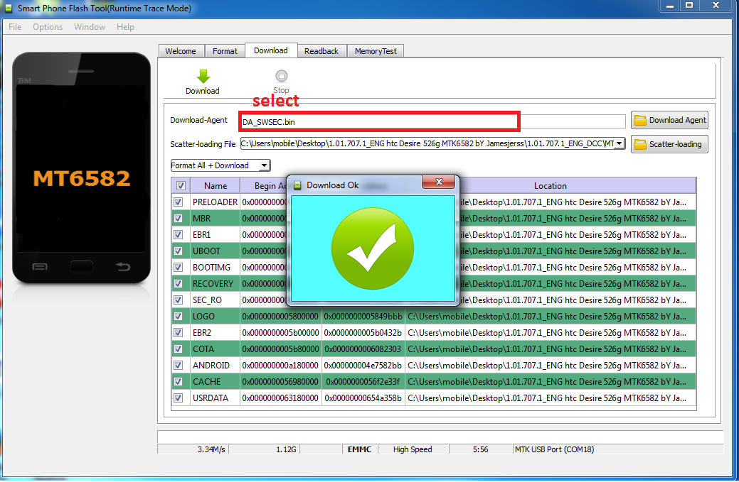
Task: Click the Location column header
Action: click(550, 186)
